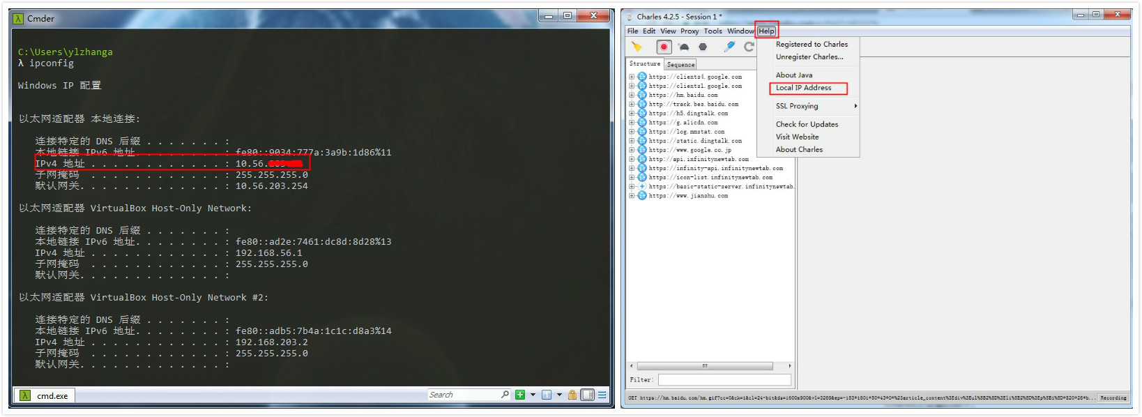The height and width of the screenshot is (417, 1142).
Task: Open the Cmder hamburger menu icon
Action: coord(602,395)
